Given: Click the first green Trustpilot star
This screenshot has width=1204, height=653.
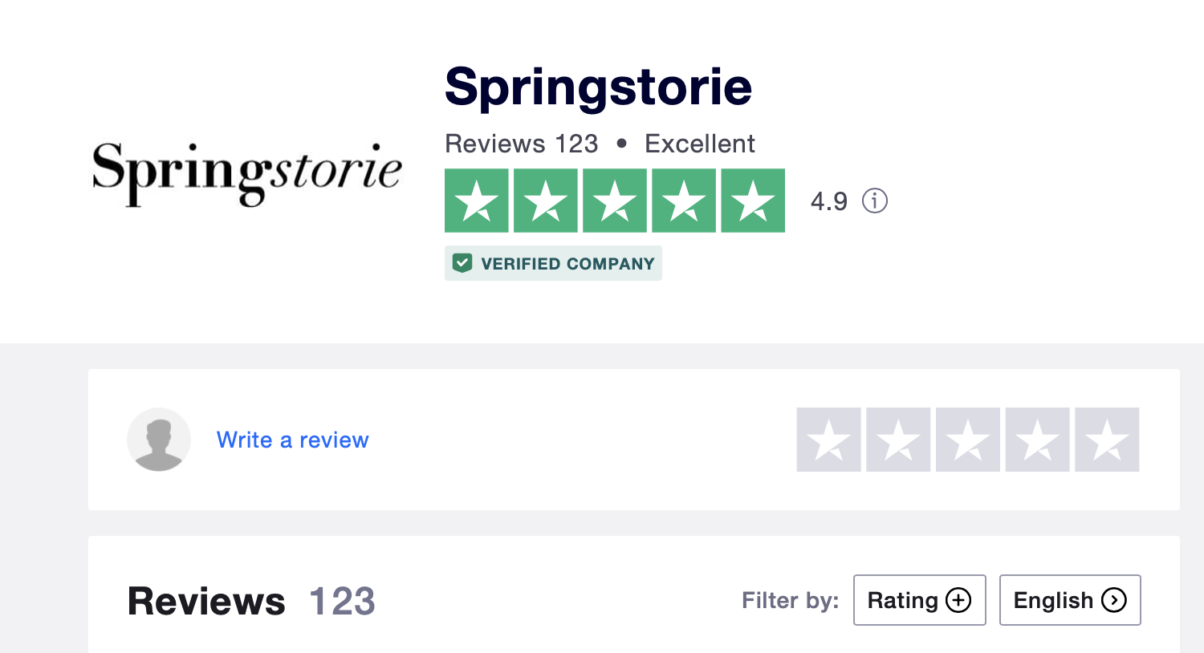Looking at the screenshot, I should click(x=477, y=201).
